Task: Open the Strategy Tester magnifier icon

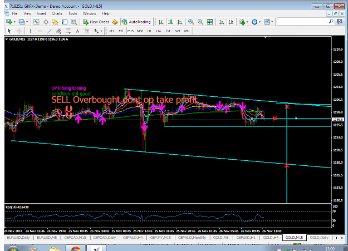Action: (x=74, y=22)
